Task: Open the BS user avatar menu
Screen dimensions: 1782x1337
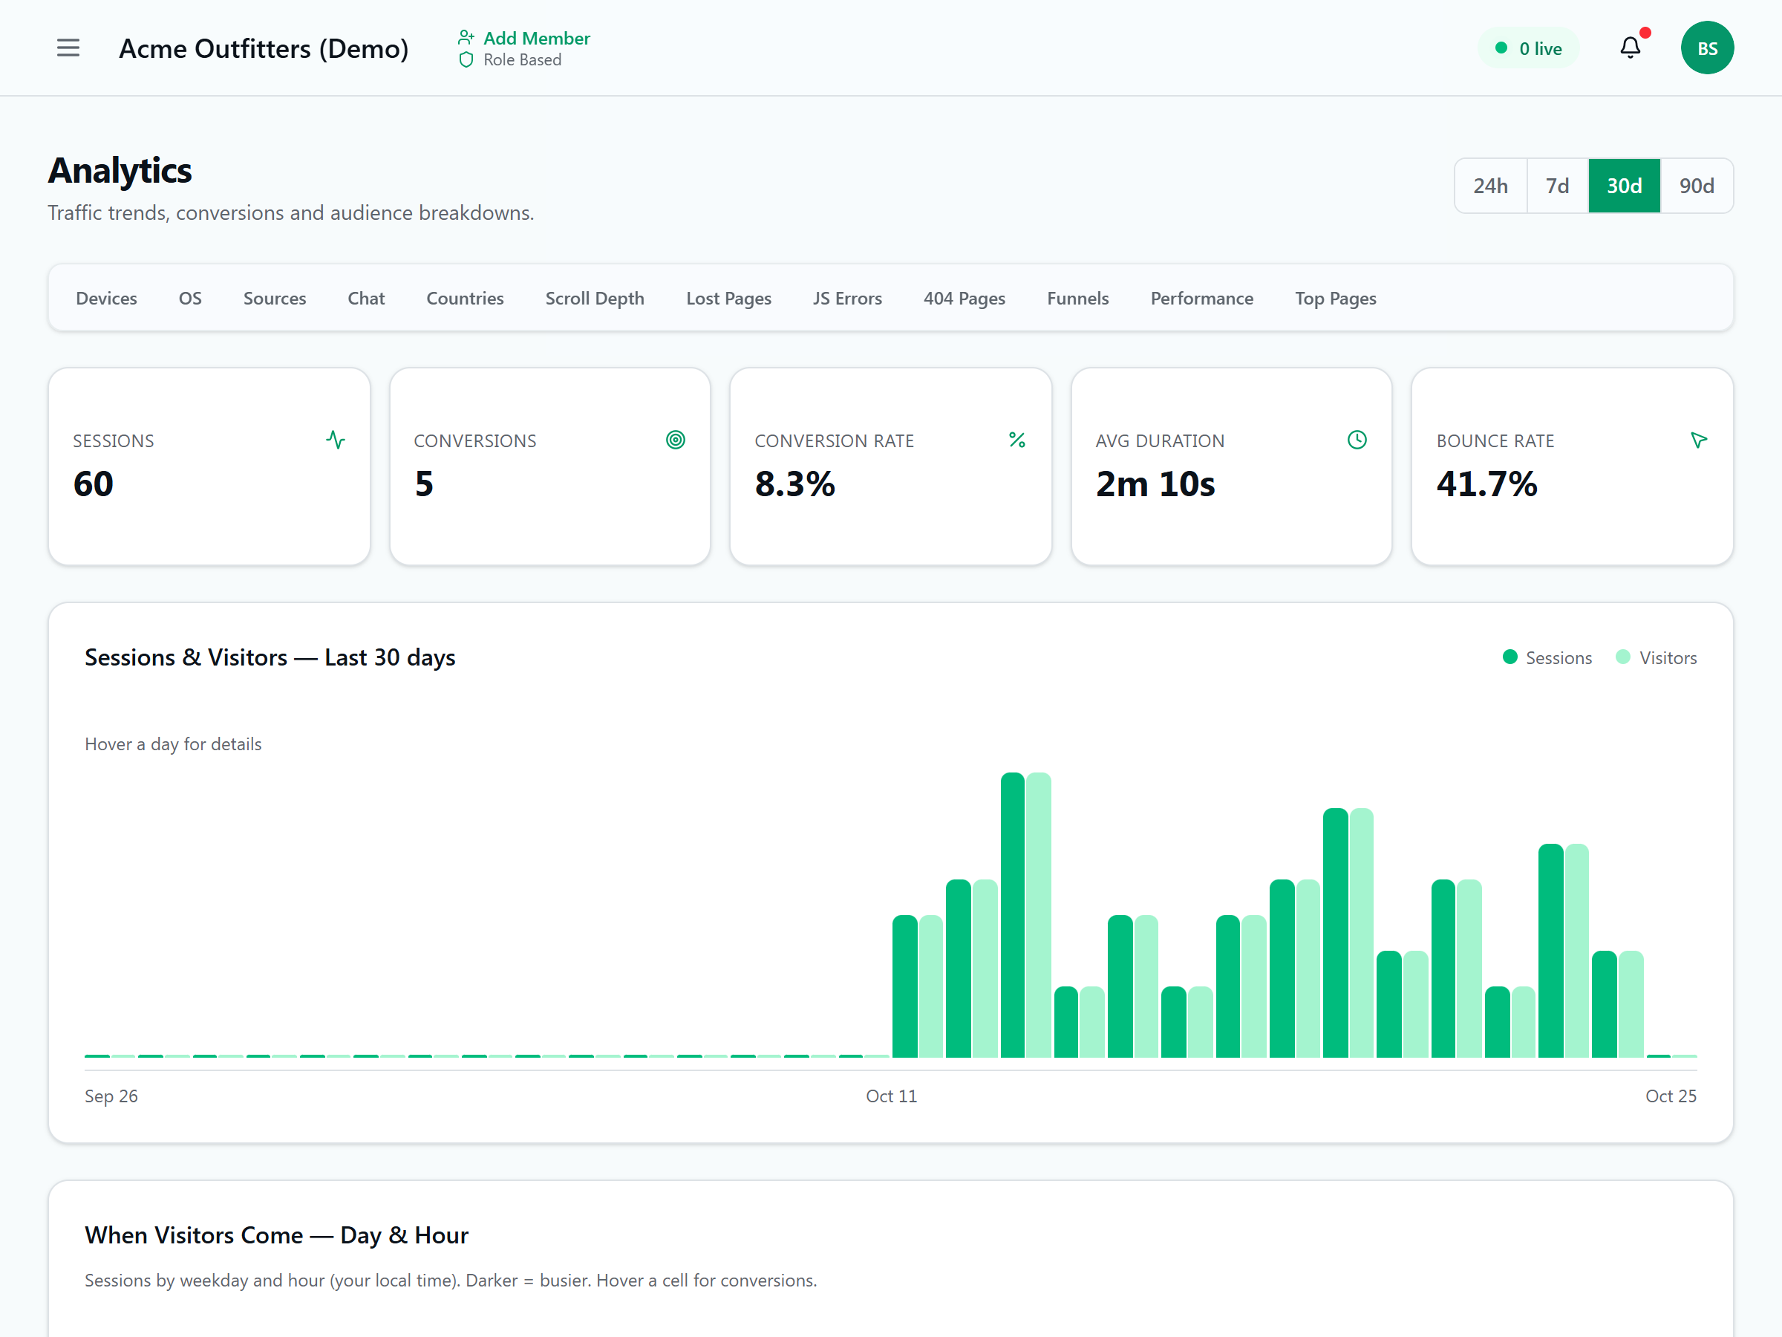Action: pyautogui.click(x=1707, y=48)
